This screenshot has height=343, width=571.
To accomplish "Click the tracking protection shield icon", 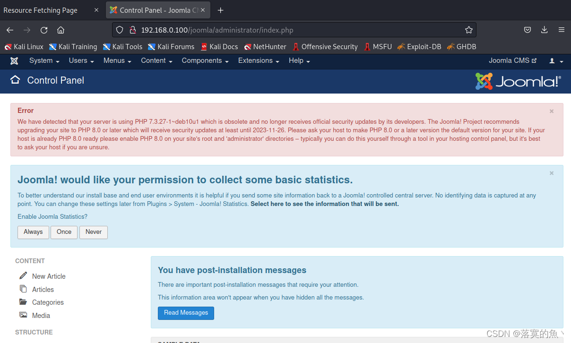I will click(x=120, y=30).
